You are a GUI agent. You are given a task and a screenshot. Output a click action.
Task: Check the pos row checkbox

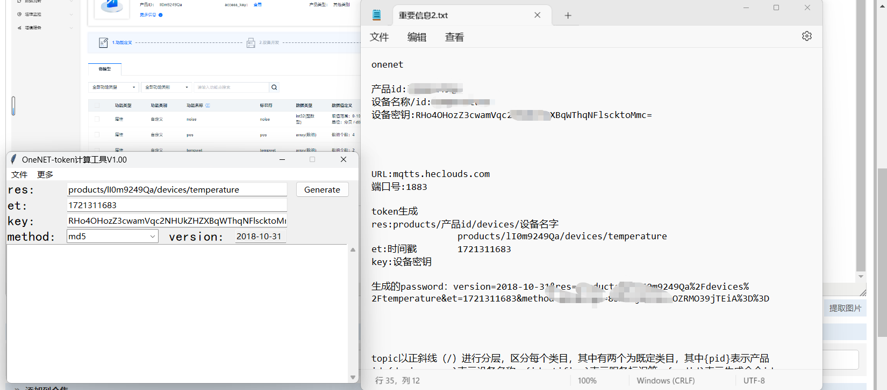(x=97, y=135)
